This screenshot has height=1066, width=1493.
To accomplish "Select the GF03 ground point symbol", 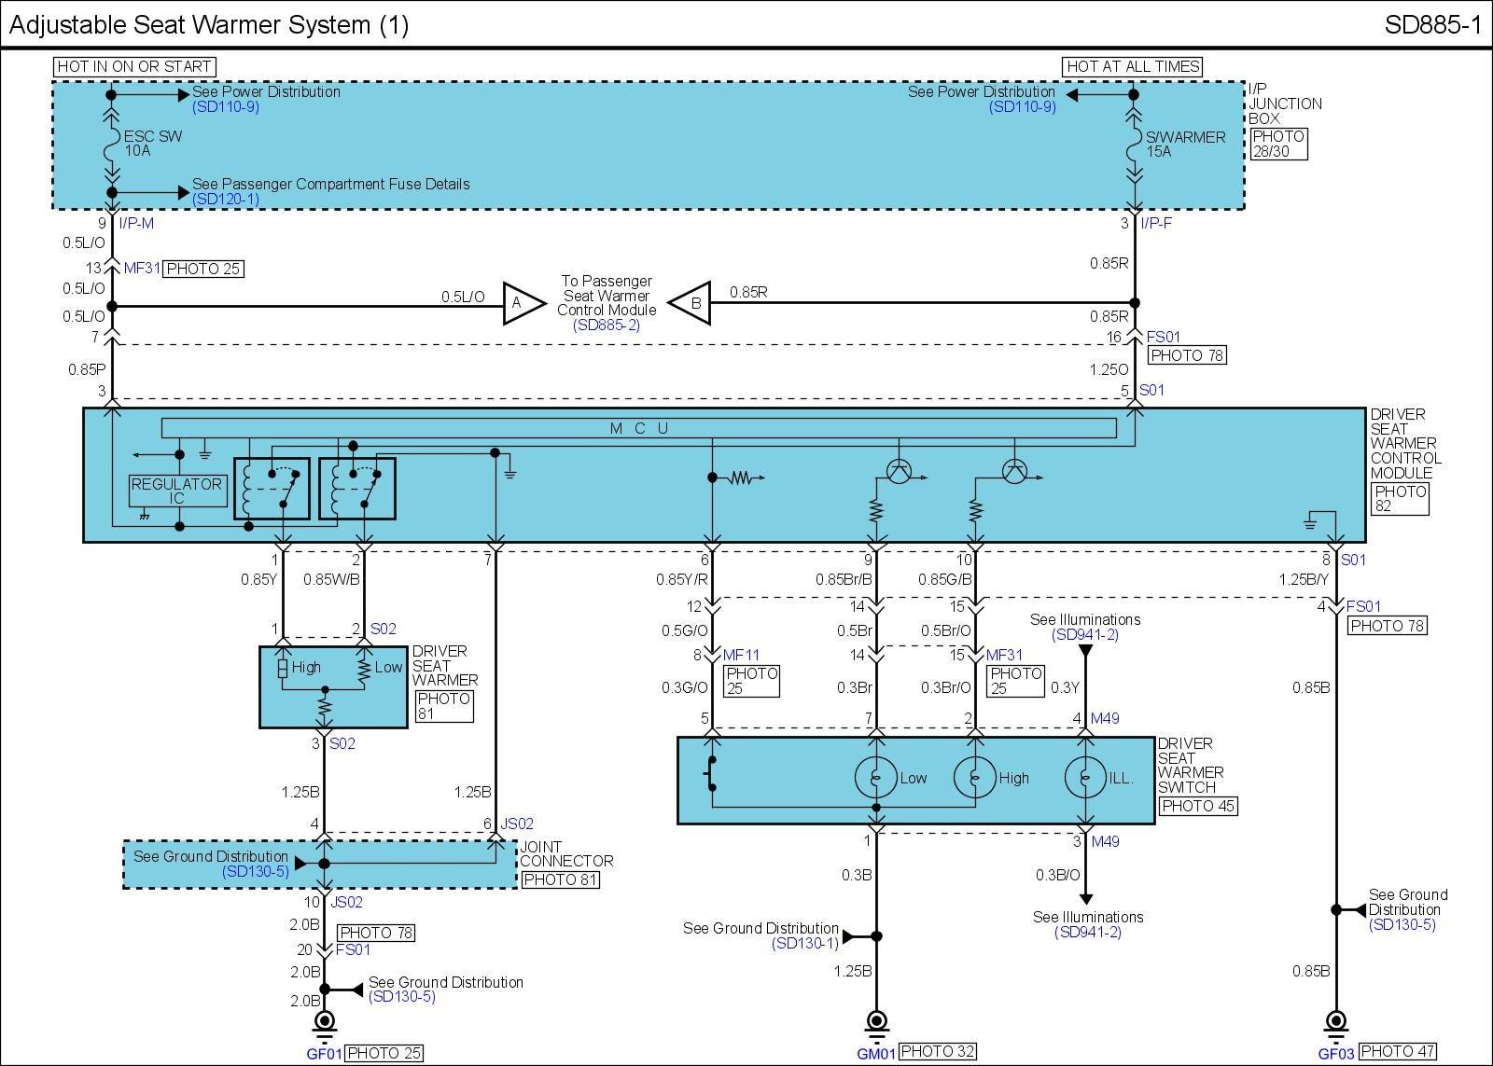I will click(x=1336, y=1022).
